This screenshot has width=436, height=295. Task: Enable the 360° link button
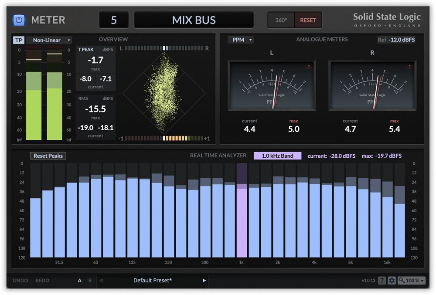pyautogui.click(x=281, y=20)
